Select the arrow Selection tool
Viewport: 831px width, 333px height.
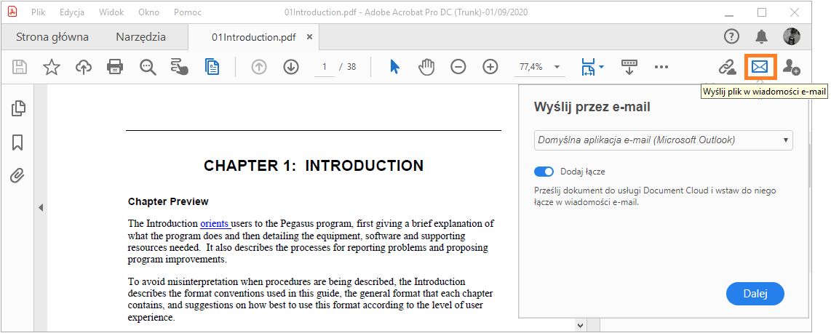(x=394, y=67)
